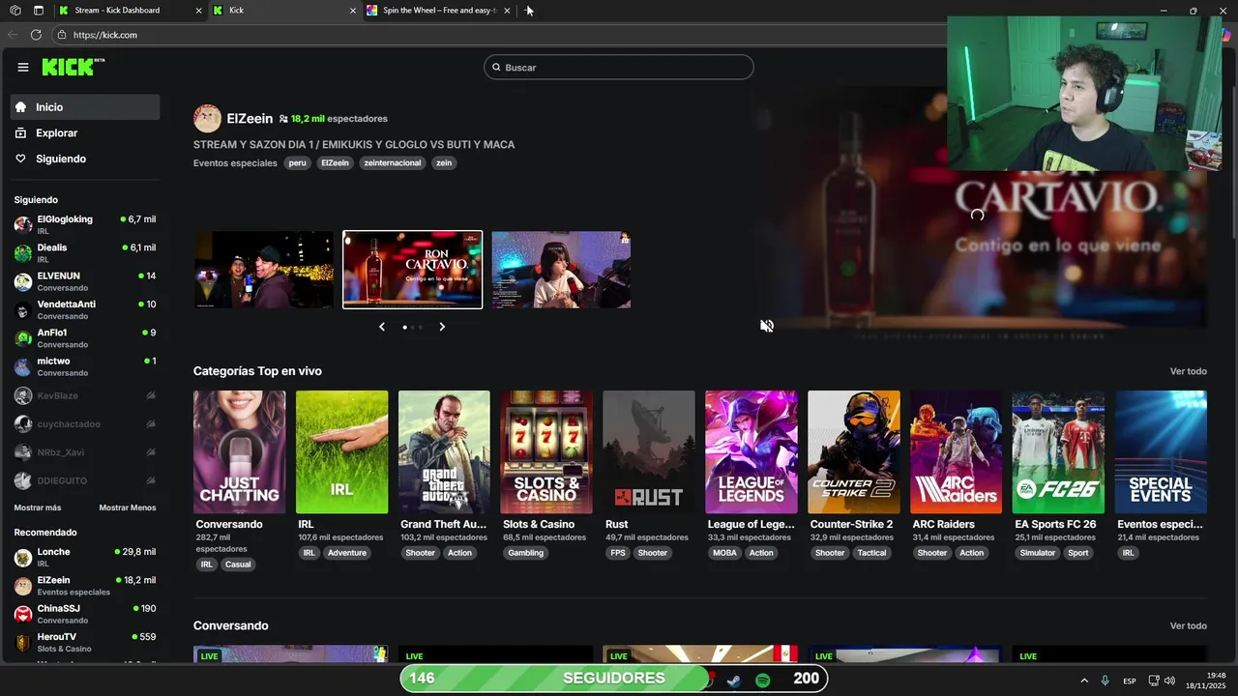Open Special Events category card
This screenshot has height=696, width=1238.
(x=1161, y=451)
